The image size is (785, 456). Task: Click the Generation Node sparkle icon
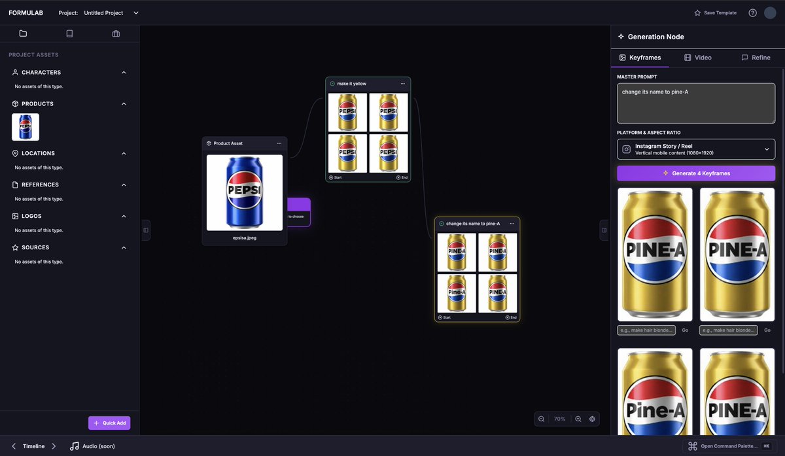(x=621, y=37)
